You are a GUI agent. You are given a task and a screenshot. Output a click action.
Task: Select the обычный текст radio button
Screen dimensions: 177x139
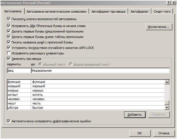pos(40,64)
